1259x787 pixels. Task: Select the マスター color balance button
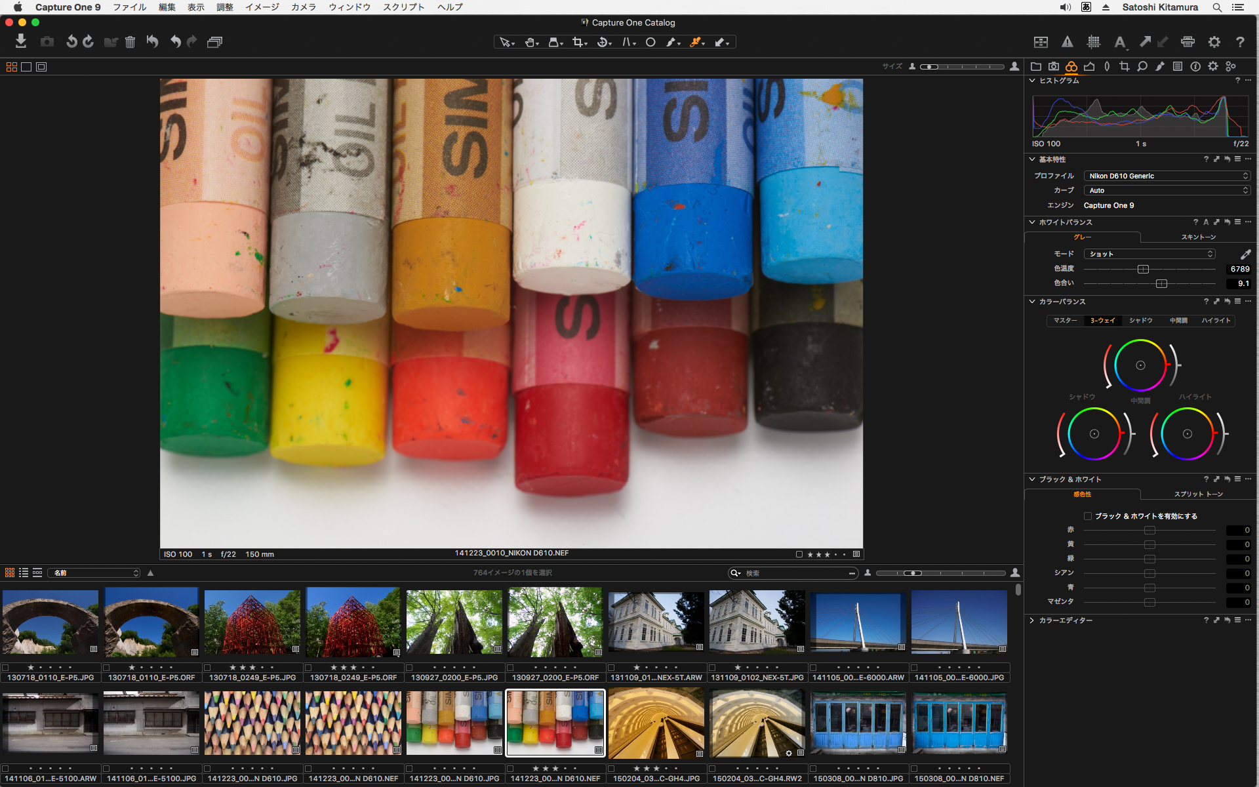[1065, 321]
